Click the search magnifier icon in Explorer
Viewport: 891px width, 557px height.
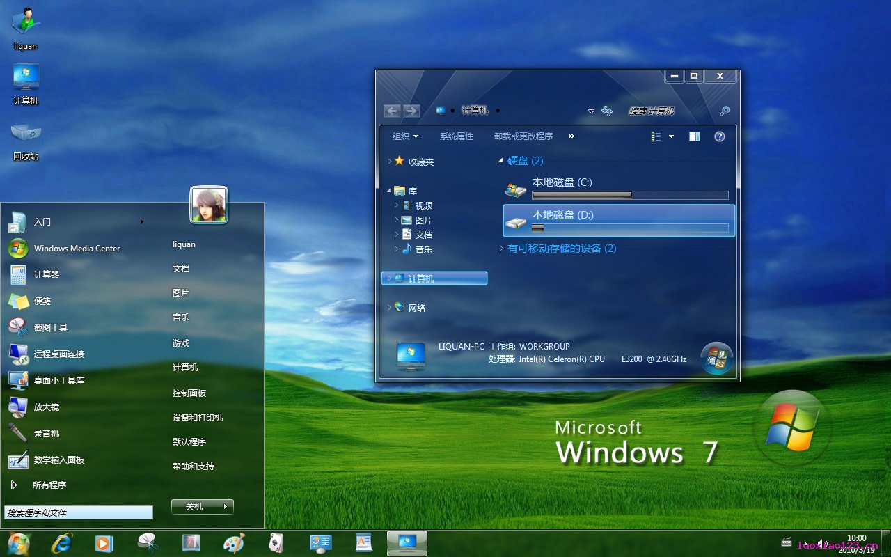tap(725, 111)
